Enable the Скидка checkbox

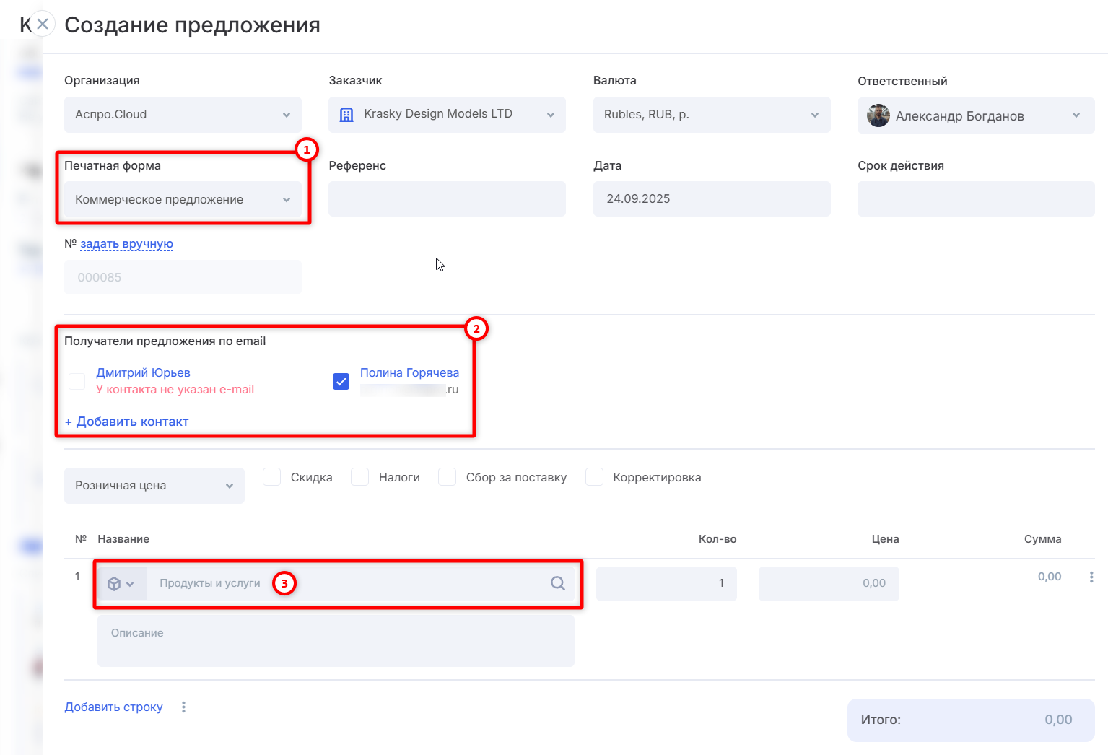(272, 477)
